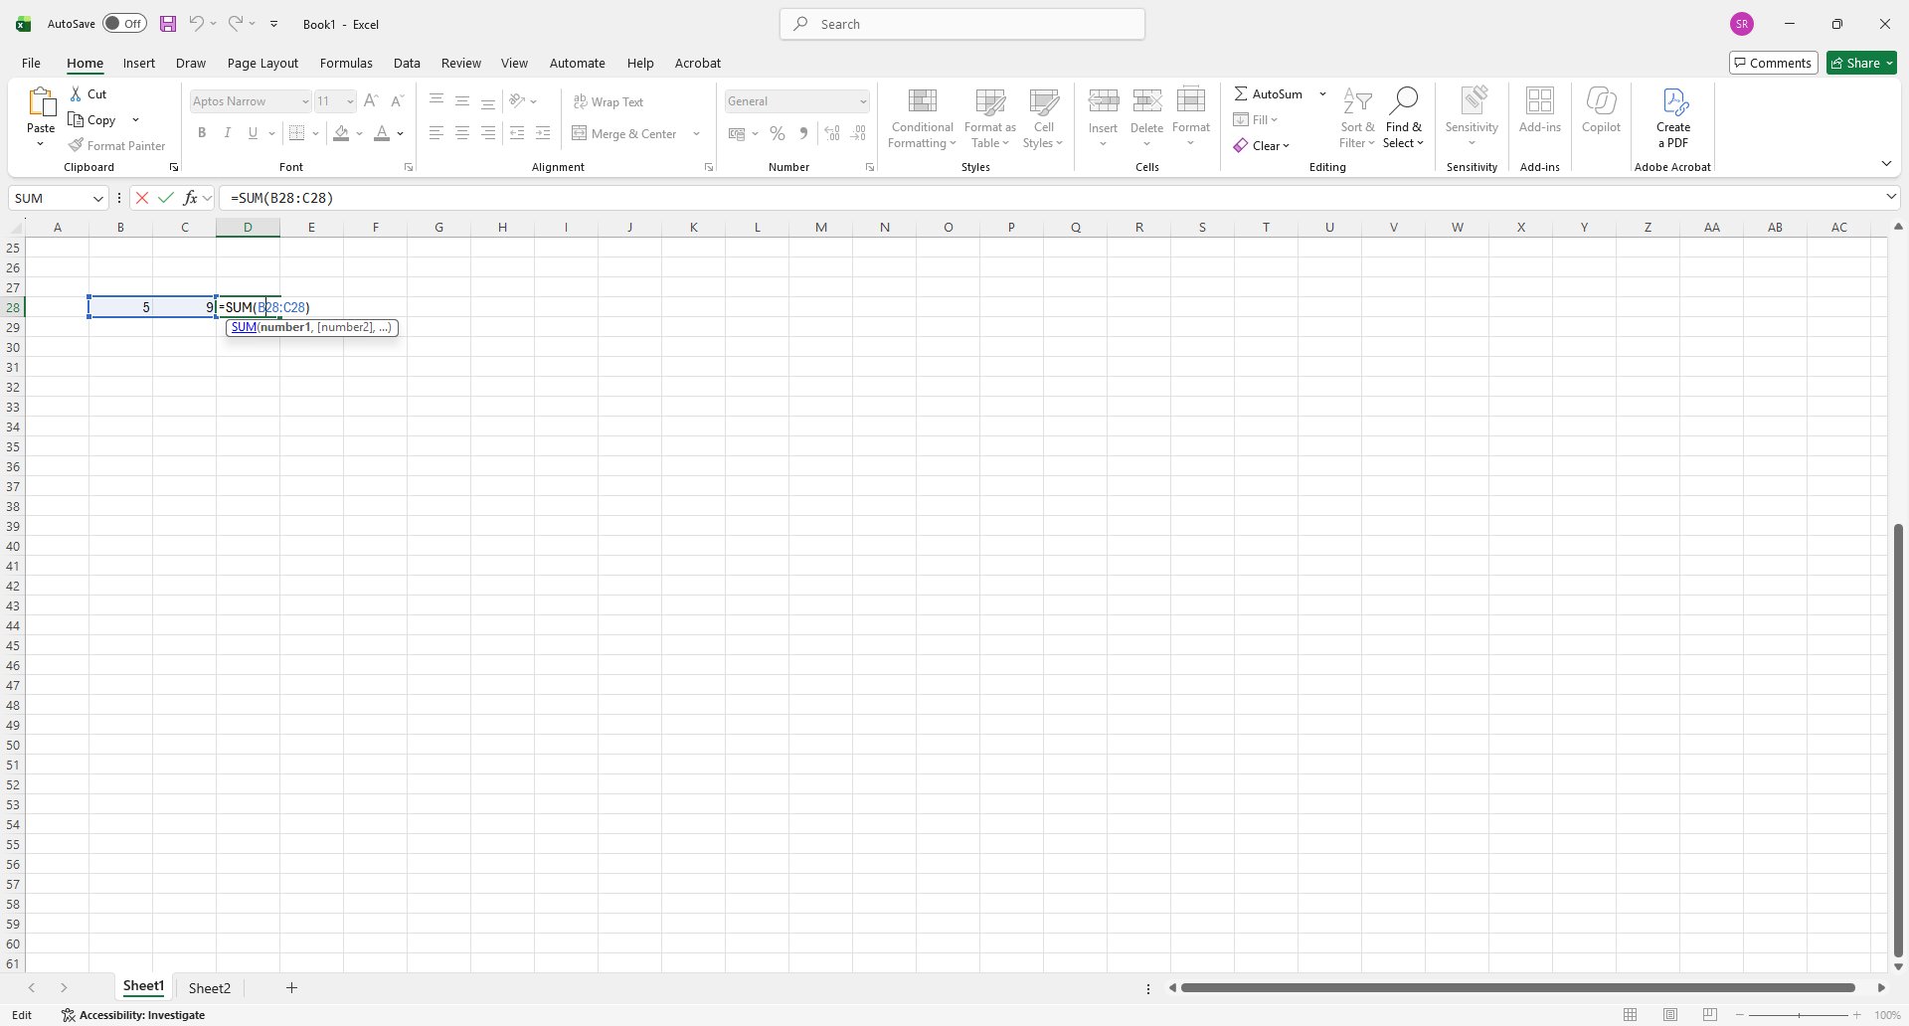This screenshot has height=1026, width=1909.
Task: Open the File menu
Action: [31, 63]
